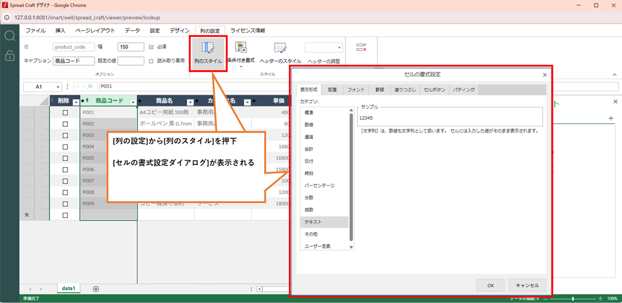Add a new sheet with plus icon
The height and width of the screenshot is (303, 622).
click(96, 289)
